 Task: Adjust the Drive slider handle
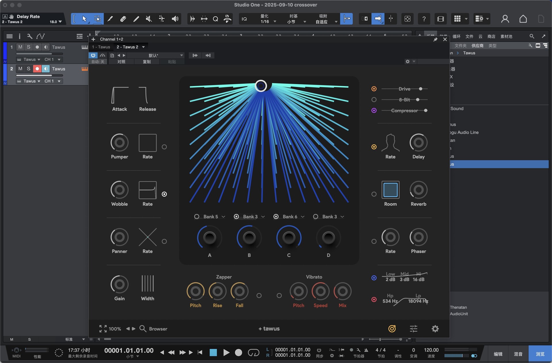click(x=420, y=89)
